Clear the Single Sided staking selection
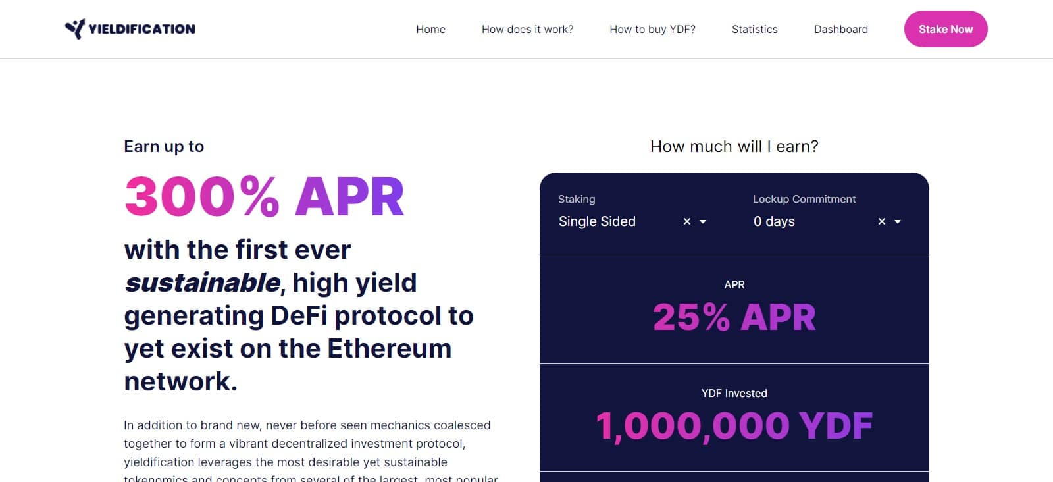 coord(686,221)
